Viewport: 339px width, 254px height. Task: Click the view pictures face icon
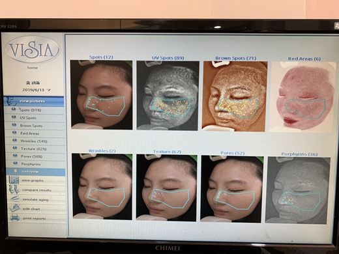(11, 101)
